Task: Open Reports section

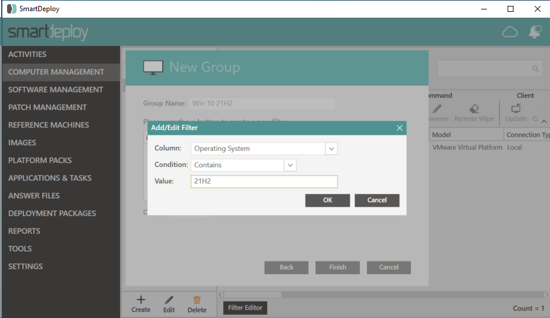Action: (x=61, y=231)
